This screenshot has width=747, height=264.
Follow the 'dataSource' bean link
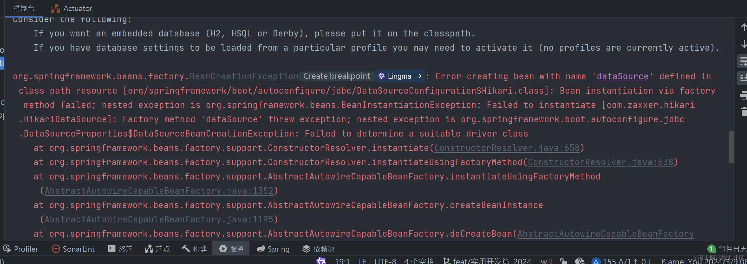coord(623,76)
